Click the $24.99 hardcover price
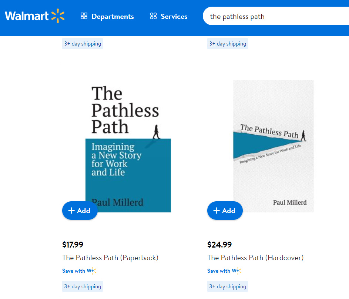 coord(219,245)
